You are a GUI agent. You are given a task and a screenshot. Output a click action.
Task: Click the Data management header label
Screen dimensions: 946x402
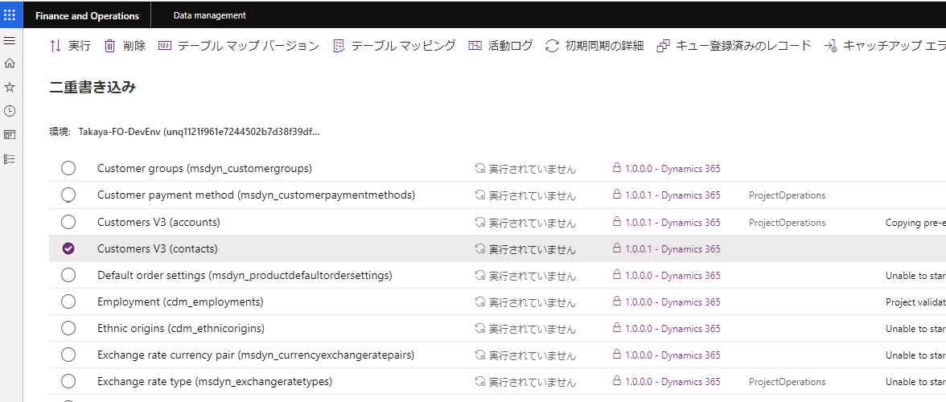209,15
